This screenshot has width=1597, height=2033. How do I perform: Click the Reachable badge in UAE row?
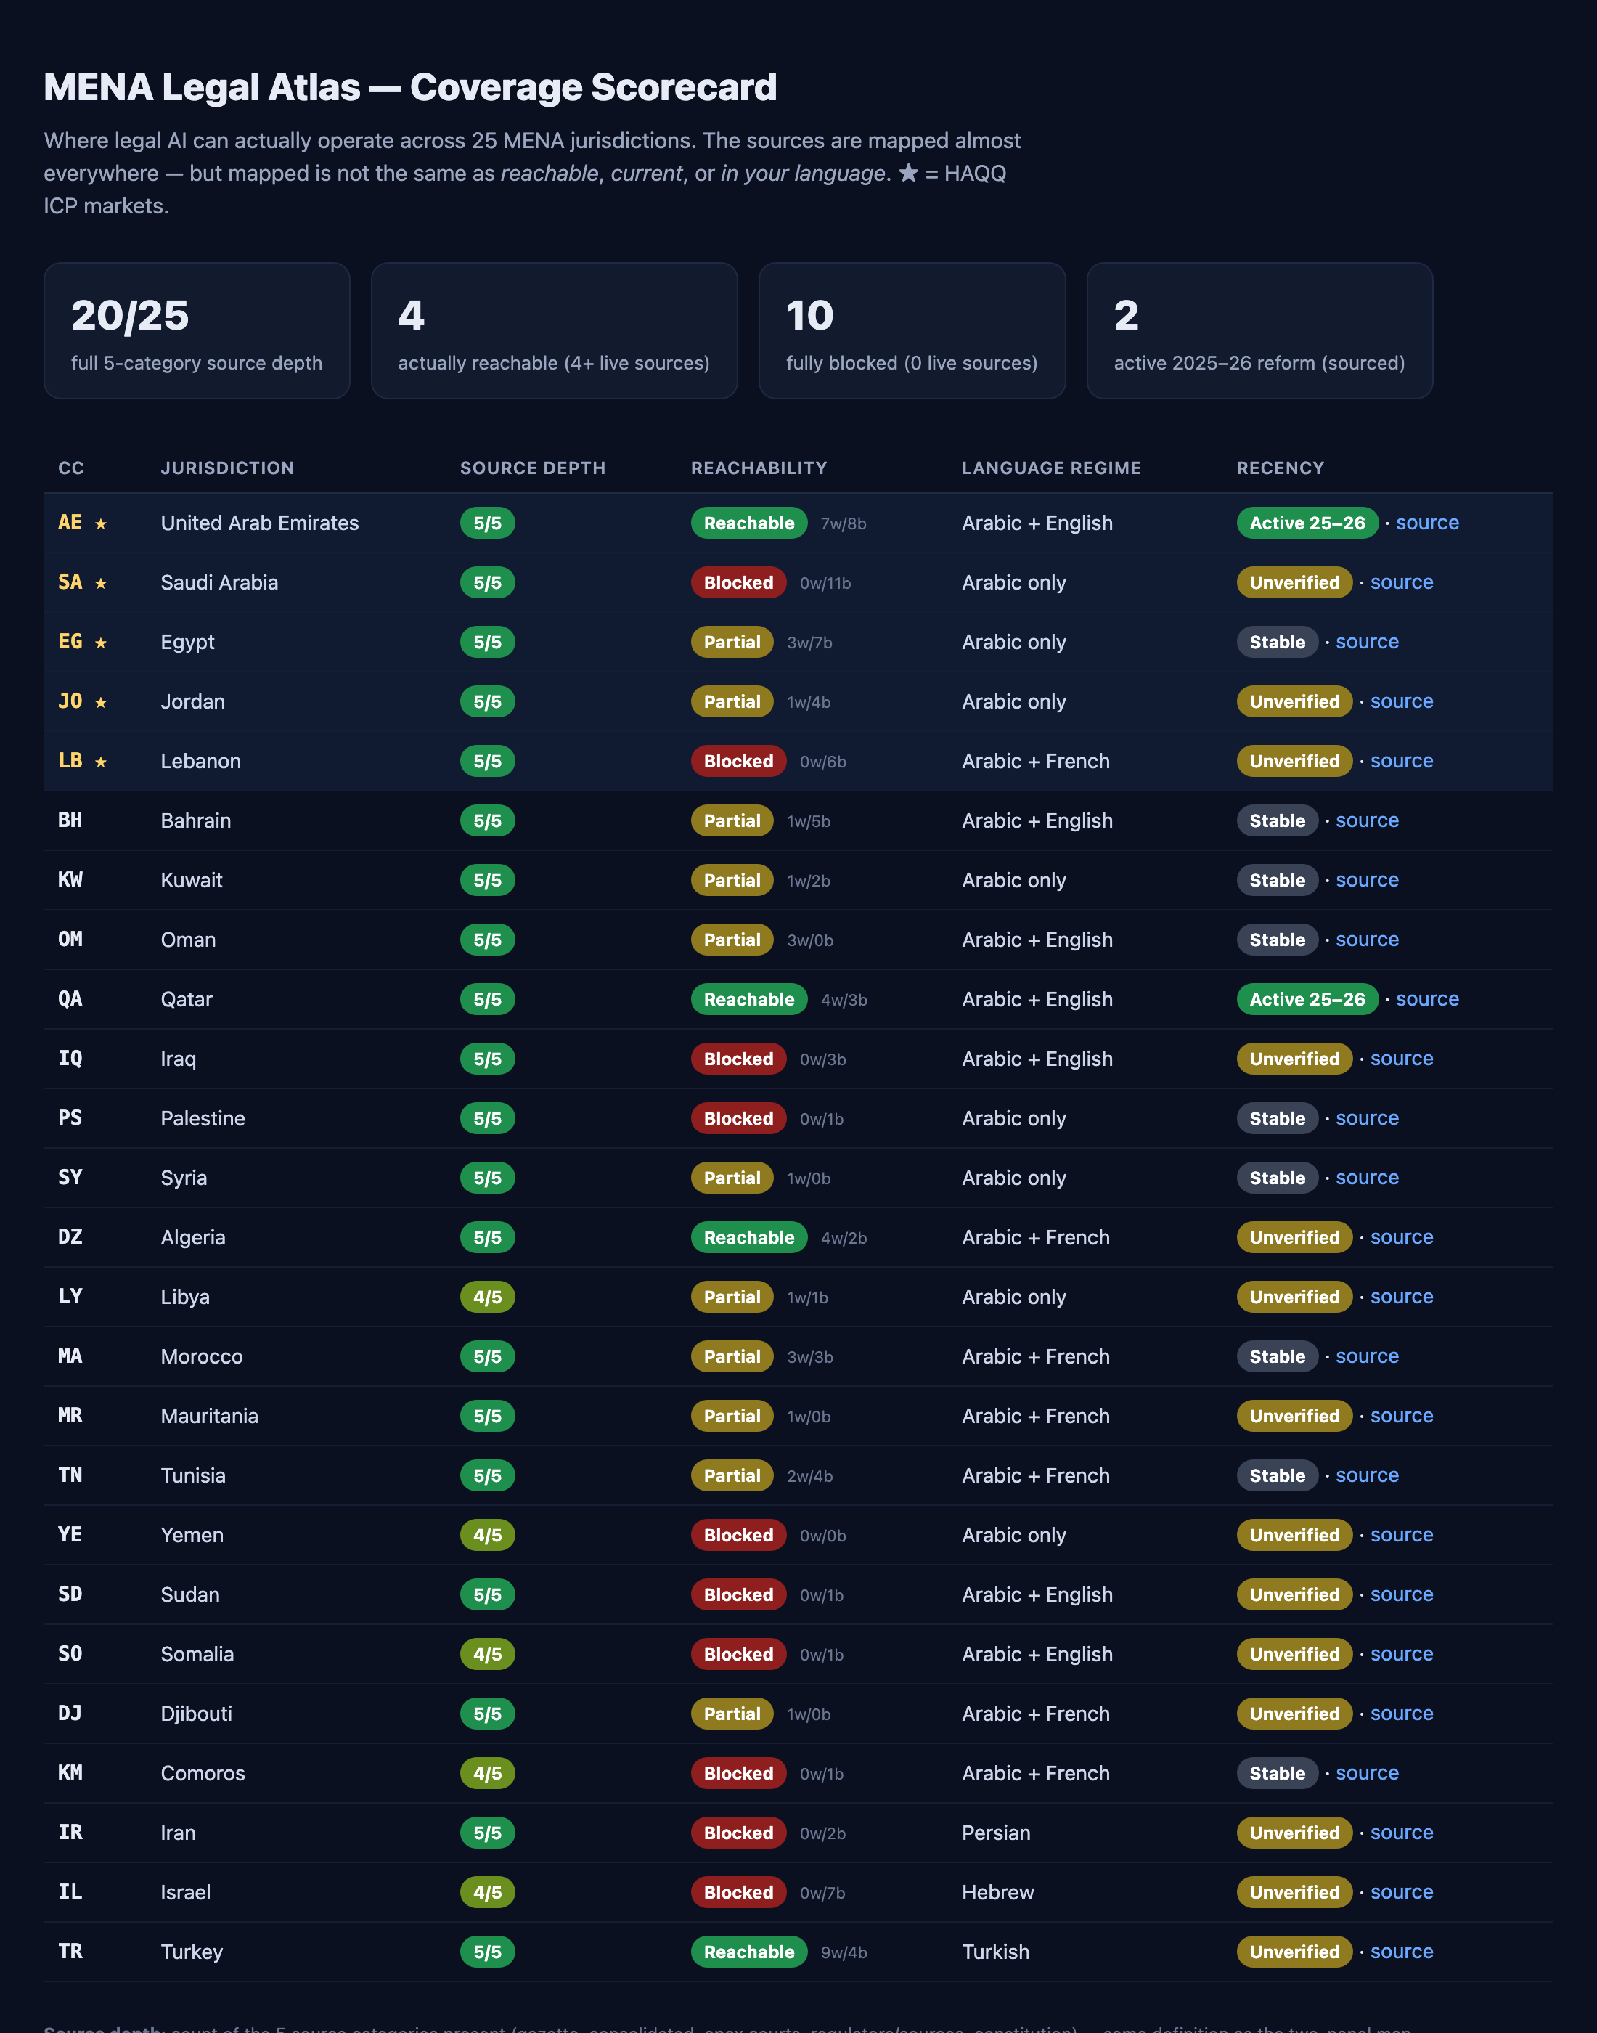point(749,523)
